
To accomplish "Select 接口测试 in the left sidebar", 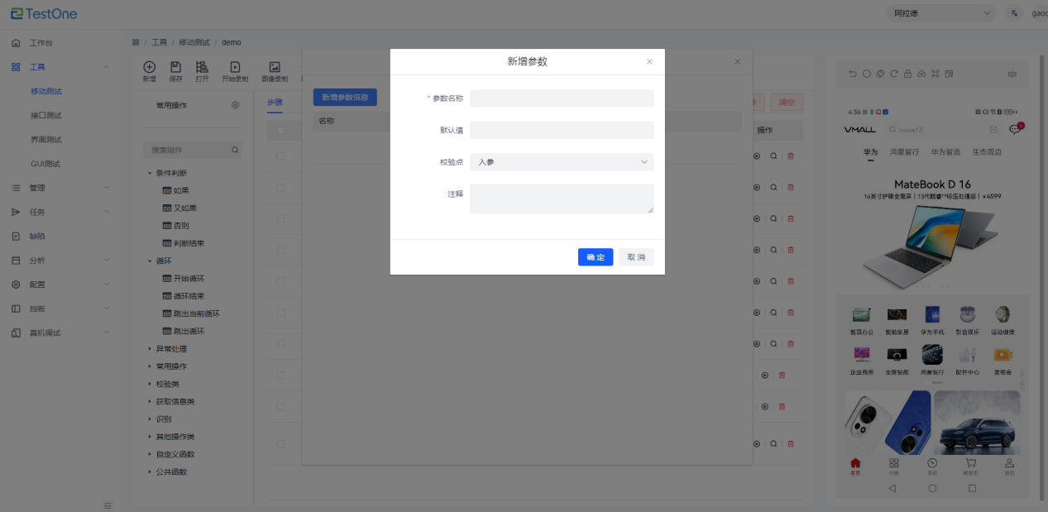I will pos(46,115).
